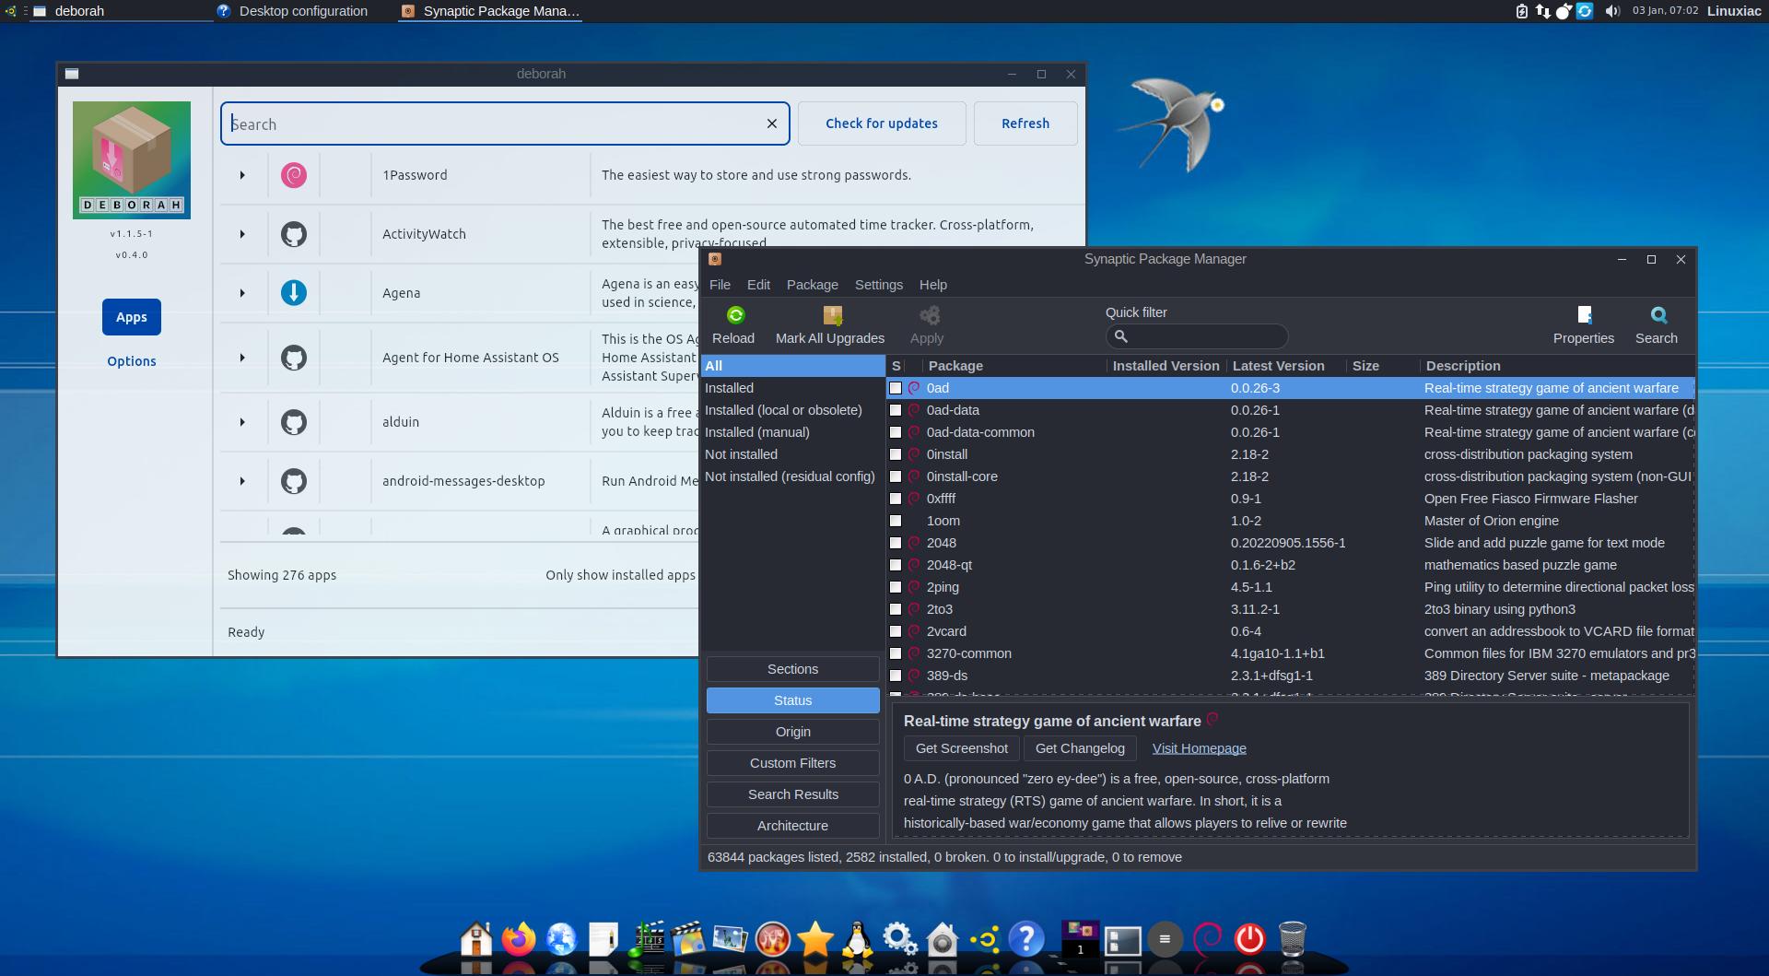Open the globe web browser dock icon

561,939
